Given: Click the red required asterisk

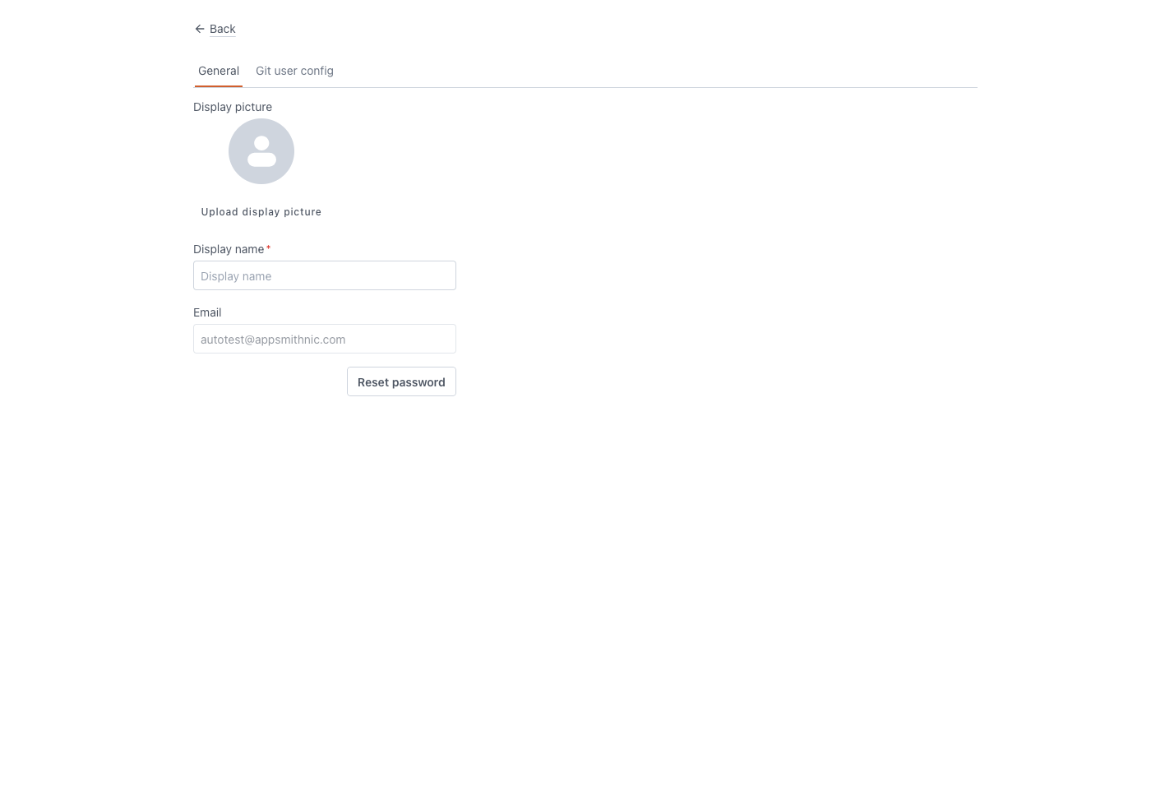Looking at the screenshot, I should [x=268, y=248].
